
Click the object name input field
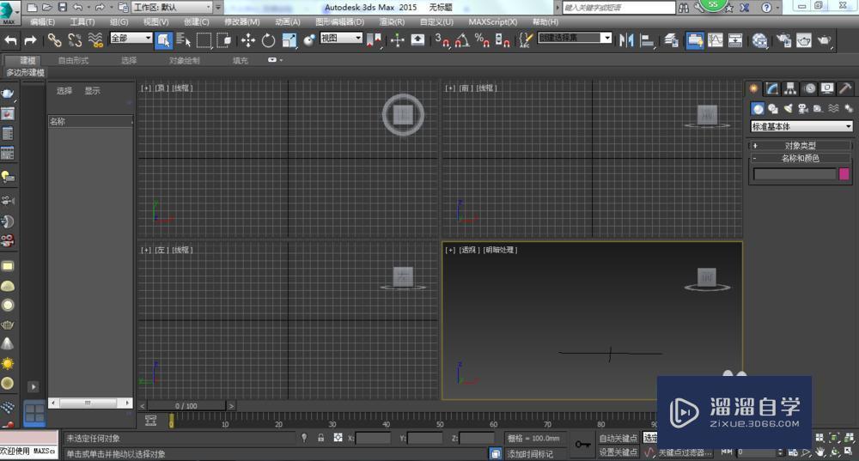coord(795,174)
